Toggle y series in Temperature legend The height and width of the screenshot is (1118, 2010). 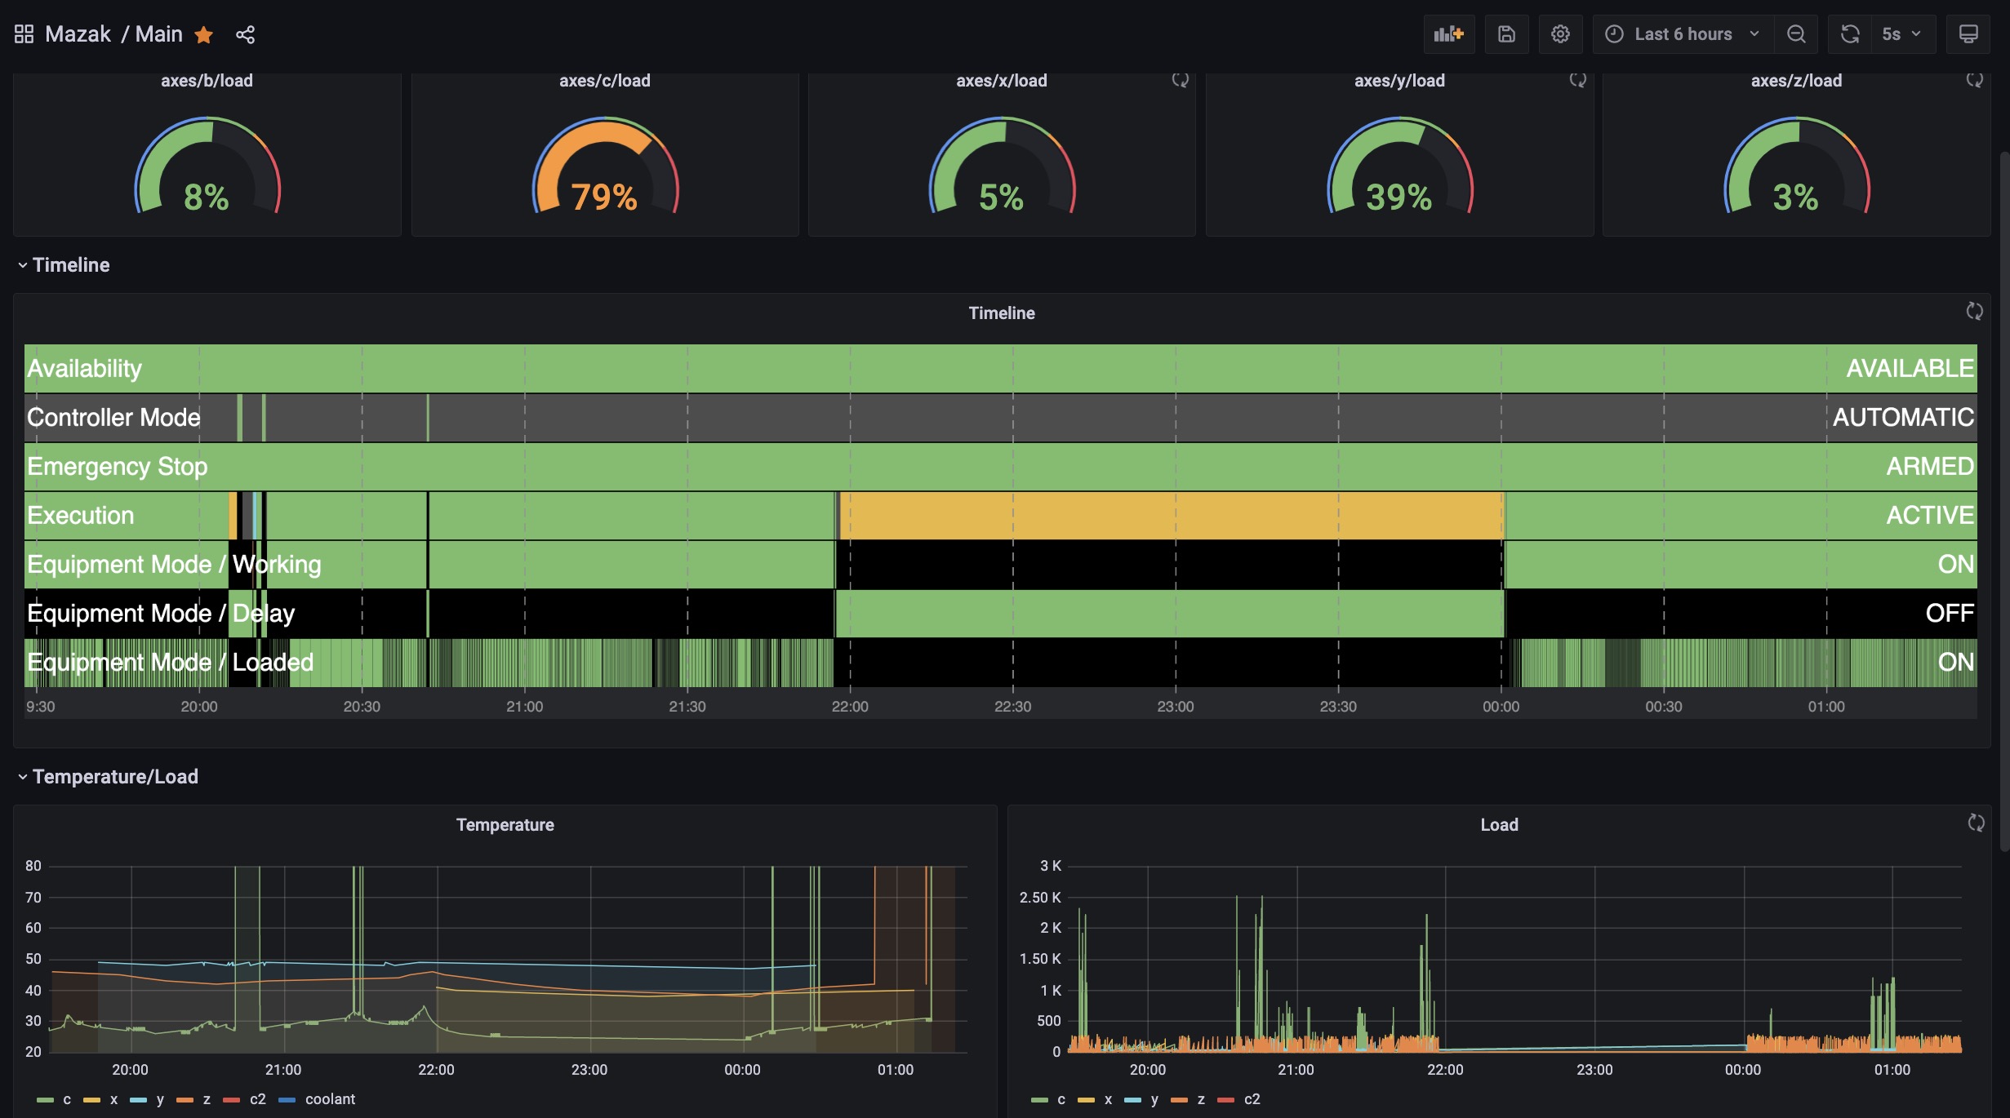[160, 1099]
